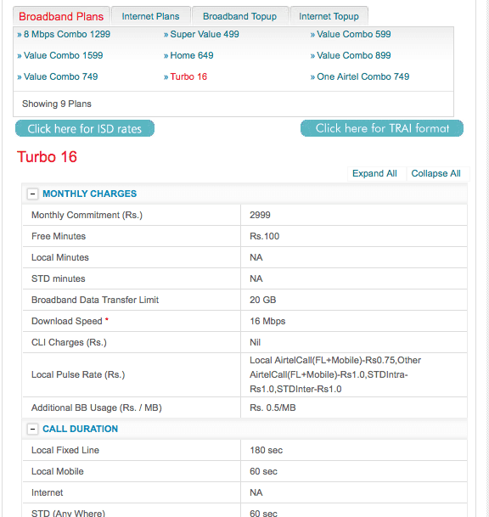Click the Broadband Data Transfer Limit 20 GB
489x517 pixels.
click(263, 300)
